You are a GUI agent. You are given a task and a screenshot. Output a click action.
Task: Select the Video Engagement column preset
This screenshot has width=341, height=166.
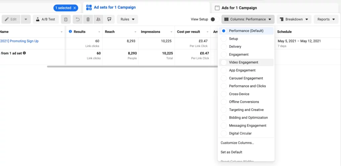(x=246, y=62)
